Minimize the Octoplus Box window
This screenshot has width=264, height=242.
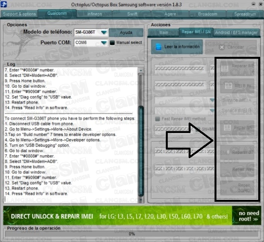[x=254, y=4]
